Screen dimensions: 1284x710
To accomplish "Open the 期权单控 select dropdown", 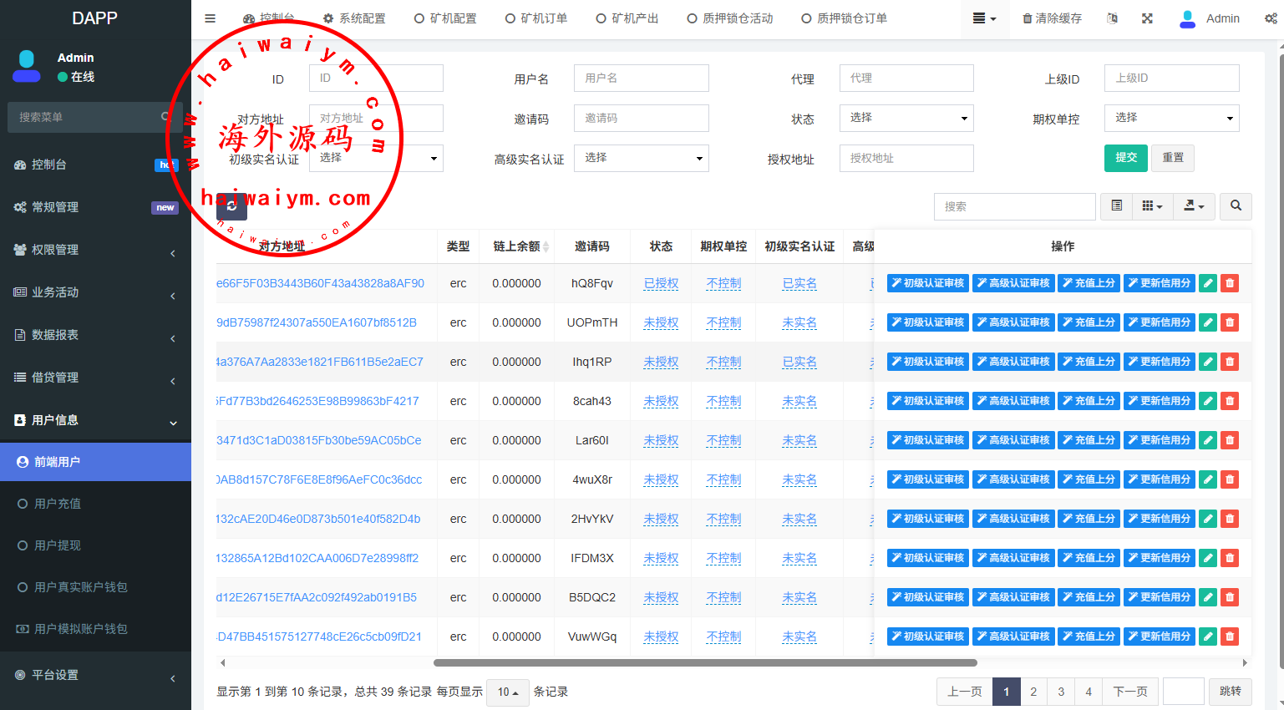I will [1171, 118].
